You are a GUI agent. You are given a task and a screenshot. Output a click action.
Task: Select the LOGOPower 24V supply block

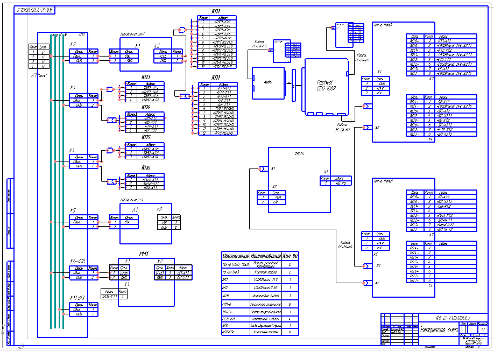pyautogui.click(x=146, y=54)
